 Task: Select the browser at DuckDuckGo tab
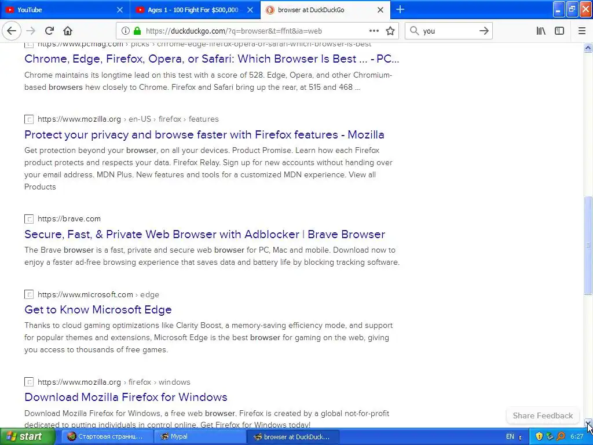tap(325, 9)
